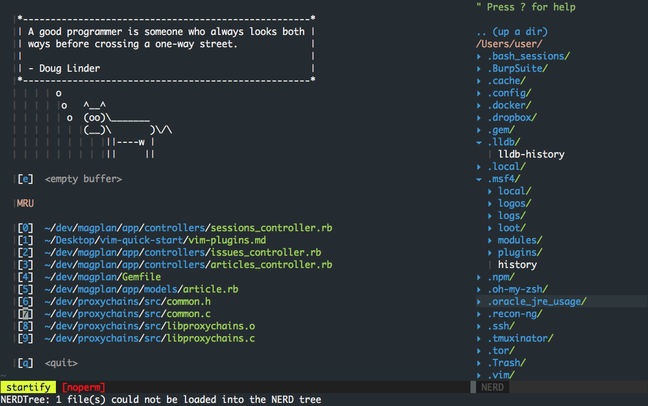Open articles_controller.rb recent file

(x=189, y=264)
